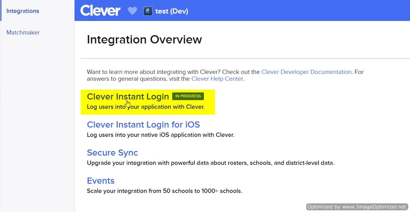Open the Events integration
The image size is (410, 212).
pyautogui.click(x=101, y=181)
